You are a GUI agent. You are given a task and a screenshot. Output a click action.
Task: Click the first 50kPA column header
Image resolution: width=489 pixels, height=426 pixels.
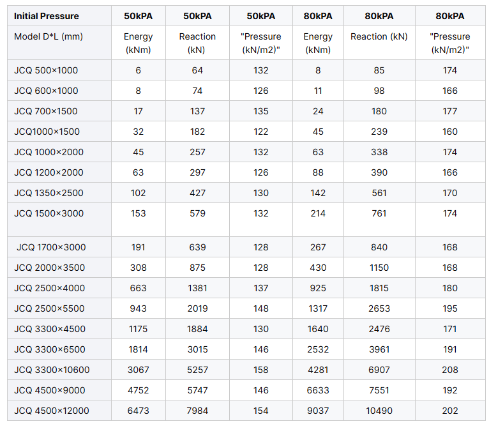[x=138, y=16]
